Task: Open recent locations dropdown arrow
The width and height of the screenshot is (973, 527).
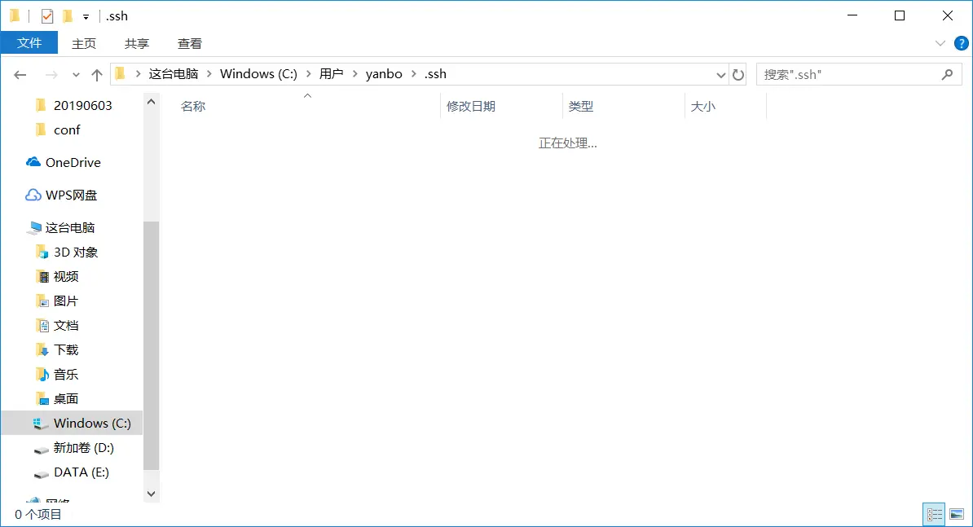Action: [76, 74]
